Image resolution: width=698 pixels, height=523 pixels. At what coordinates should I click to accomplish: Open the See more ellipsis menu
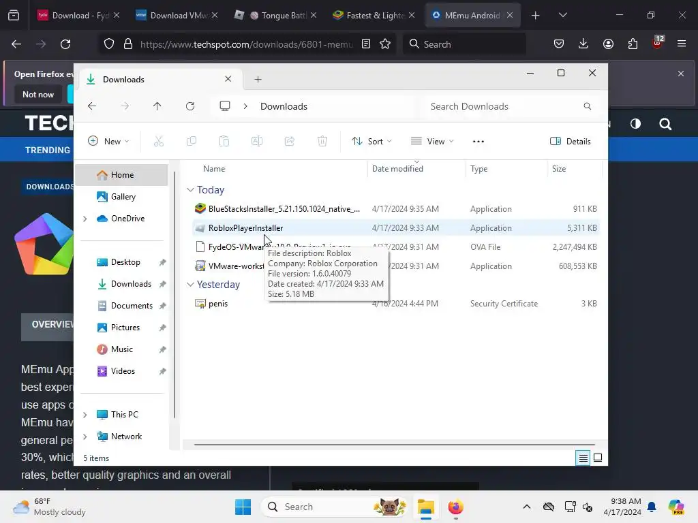point(478,142)
